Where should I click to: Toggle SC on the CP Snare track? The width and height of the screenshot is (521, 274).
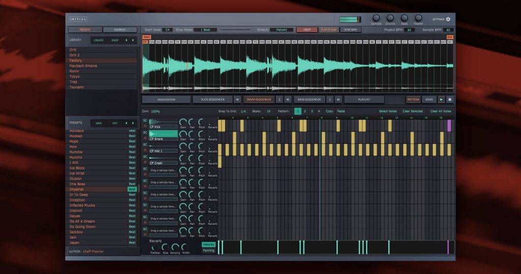click(145, 133)
